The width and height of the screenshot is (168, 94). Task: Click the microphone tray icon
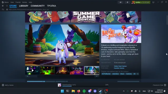point(140,91)
